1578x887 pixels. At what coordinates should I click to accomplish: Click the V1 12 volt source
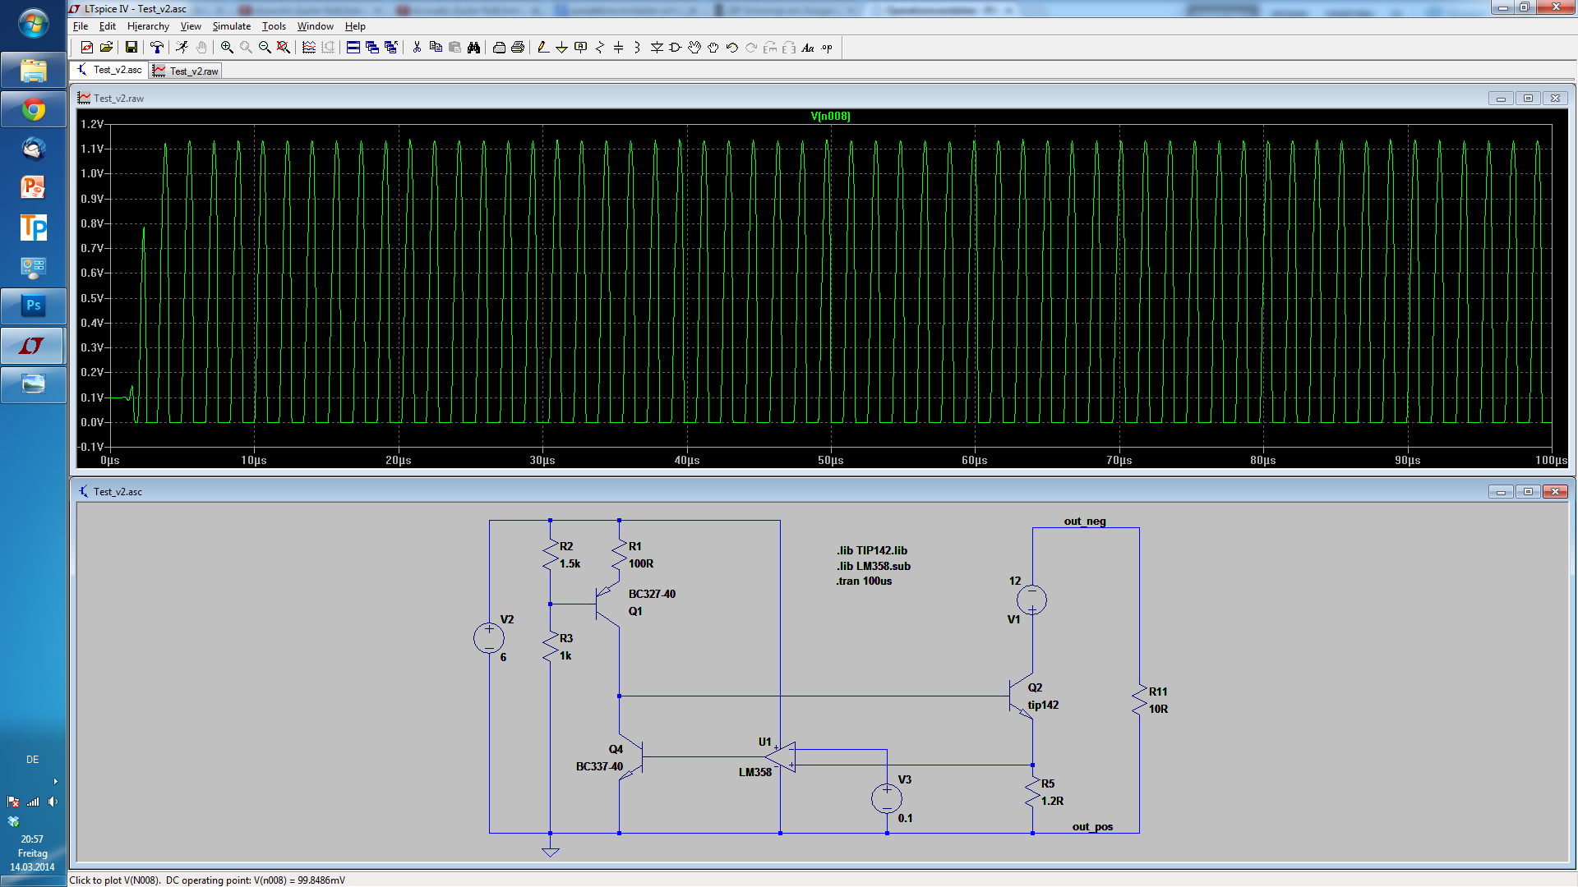point(1031,600)
